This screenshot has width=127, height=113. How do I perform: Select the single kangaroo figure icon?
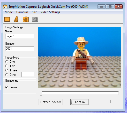click(x=16, y=19)
